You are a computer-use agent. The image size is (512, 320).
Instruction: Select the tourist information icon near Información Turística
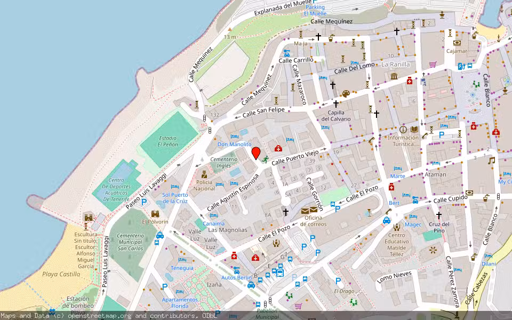(403, 129)
